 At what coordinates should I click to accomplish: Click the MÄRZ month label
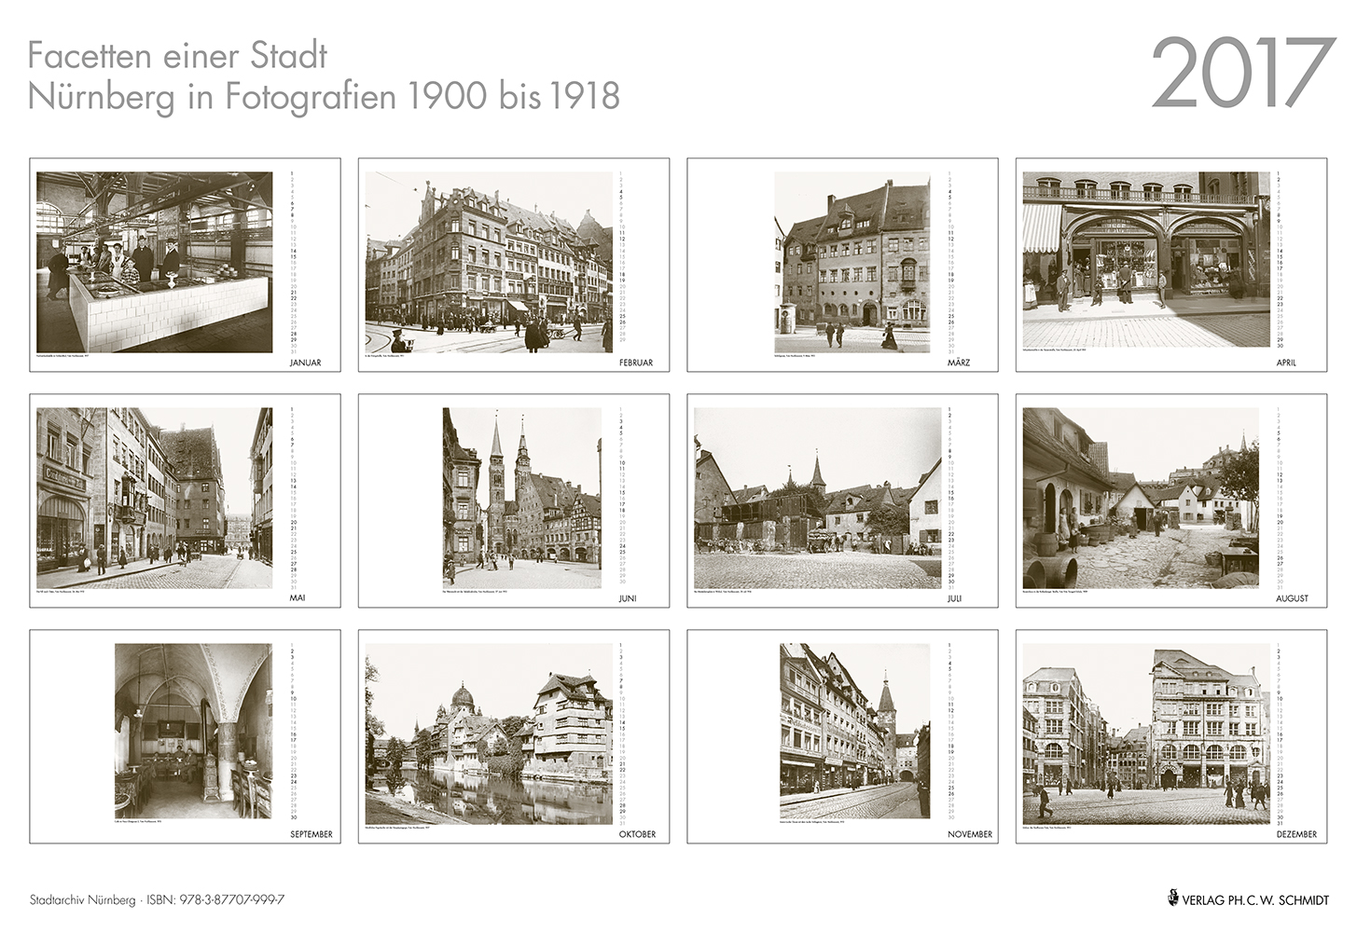pyautogui.click(x=958, y=363)
